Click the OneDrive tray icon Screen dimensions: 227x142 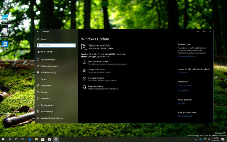pyautogui.click(x=200, y=140)
